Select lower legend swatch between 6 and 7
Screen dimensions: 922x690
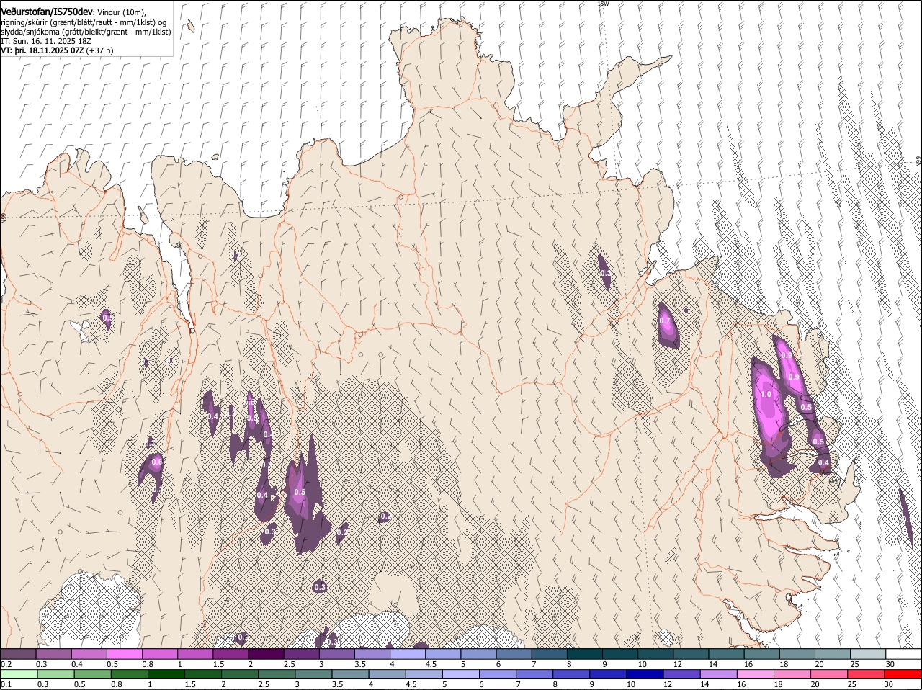497,674
